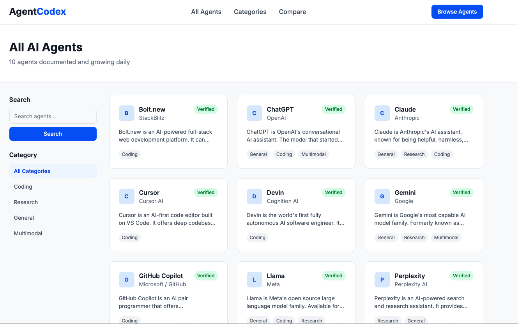Open the Bolt.new card title
This screenshot has height=324, width=518.
(152, 109)
